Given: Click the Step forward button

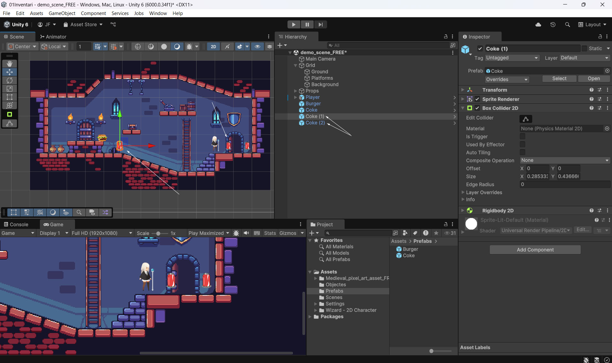Looking at the screenshot, I should 320,25.
